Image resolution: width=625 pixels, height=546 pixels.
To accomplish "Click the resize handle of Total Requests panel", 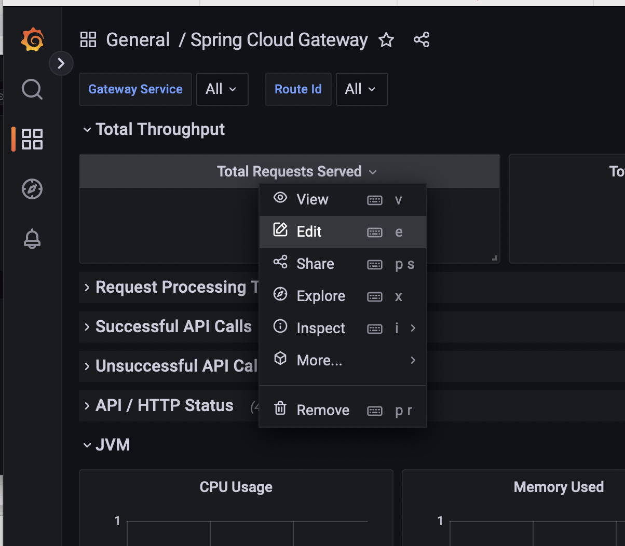I will (495, 258).
